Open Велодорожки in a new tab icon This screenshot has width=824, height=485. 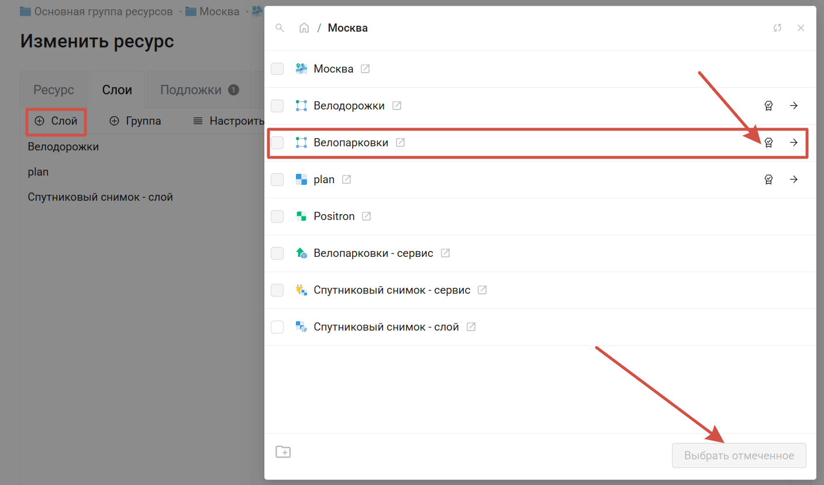coord(397,106)
